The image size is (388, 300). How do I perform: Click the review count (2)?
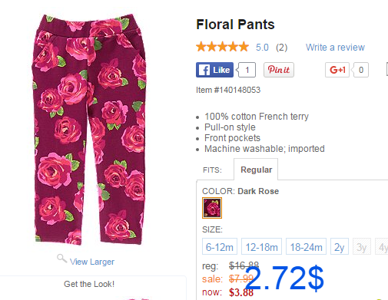coord(282,48)
